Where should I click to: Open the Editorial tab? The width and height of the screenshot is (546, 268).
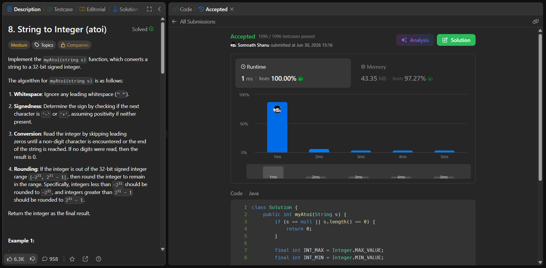[x=92, y=9]
